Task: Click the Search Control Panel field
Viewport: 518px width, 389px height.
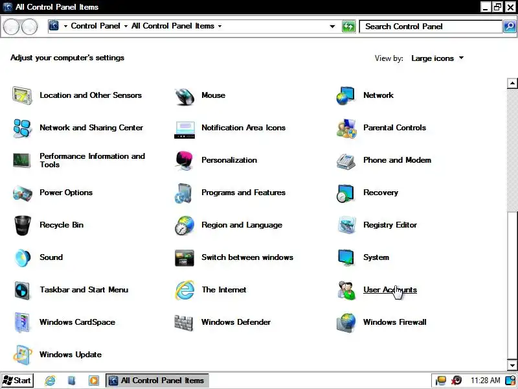Action: (x=431, y=27)
